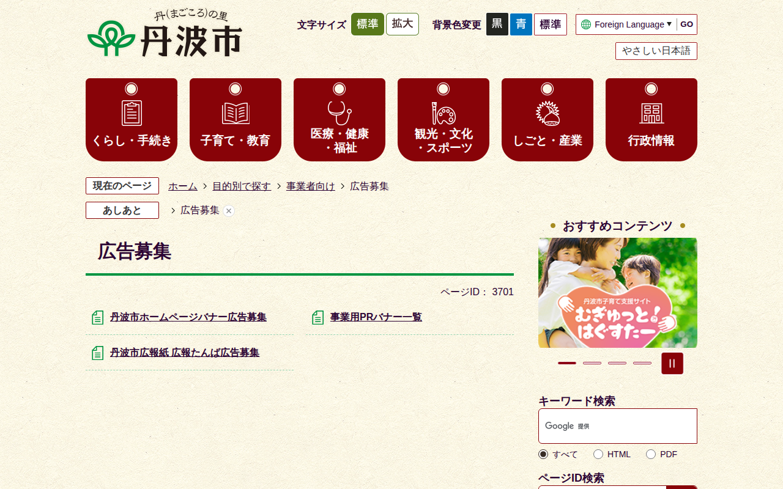Open 丹波市広報紙 広報たんば広告募集 link
The height and width of the screenshot is (489, 783).
[185, 353]
